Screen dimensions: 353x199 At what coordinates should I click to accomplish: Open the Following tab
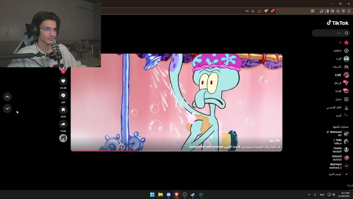click(343, 59)
